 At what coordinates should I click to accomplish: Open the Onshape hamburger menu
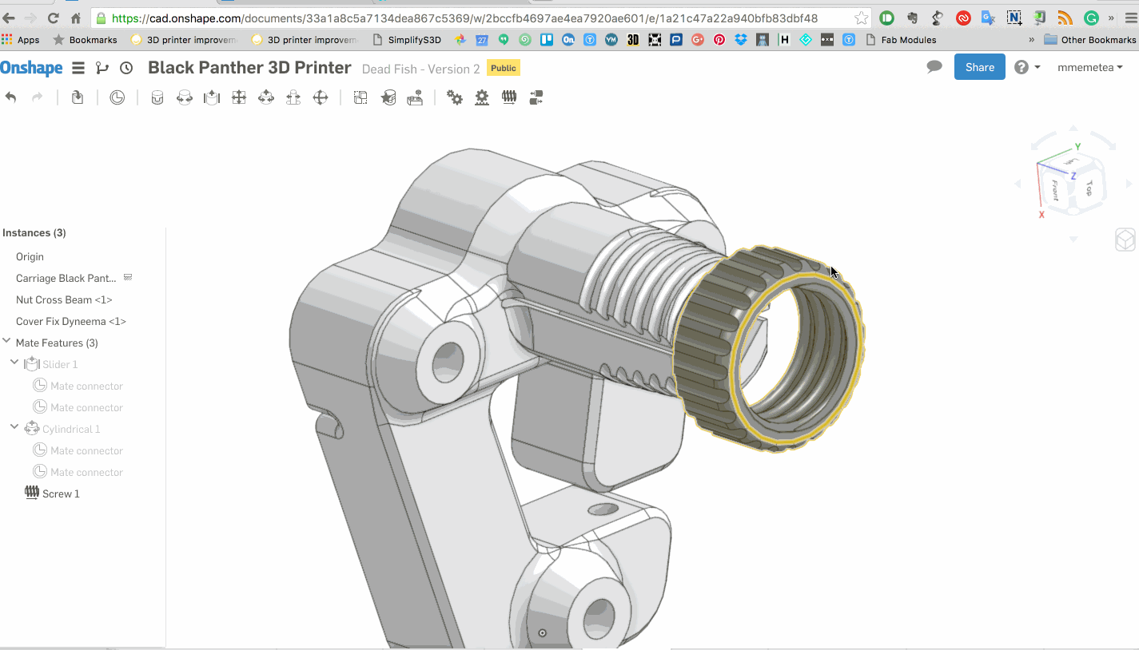tap(78, 68)
